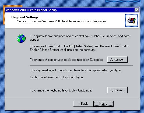Click the 'To change the keyboard layout' label

tap(61, 90)
